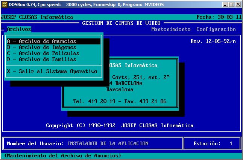This screenshot has width=243, height=160.
Task: Click the DOSBox icon in title bar
Action: point(5,4)
